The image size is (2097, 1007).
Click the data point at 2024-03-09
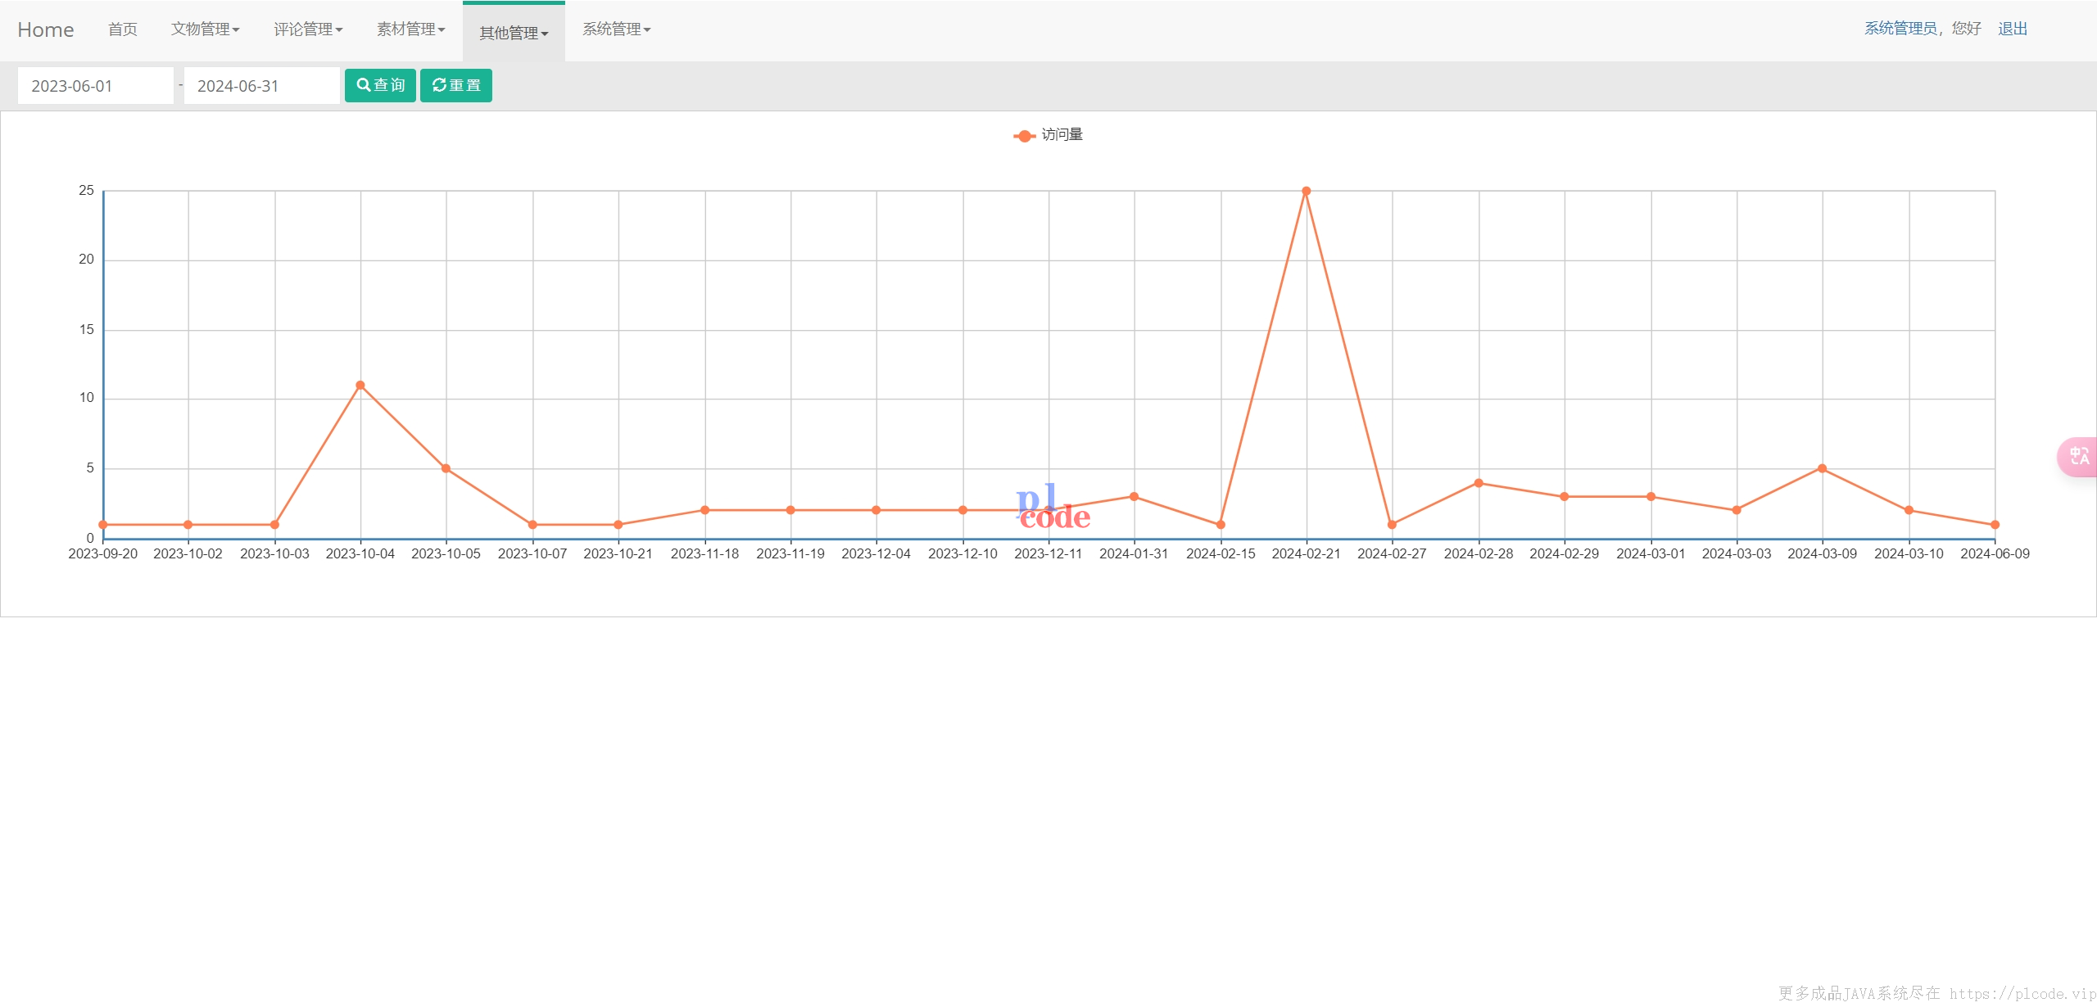point(1822,468)
